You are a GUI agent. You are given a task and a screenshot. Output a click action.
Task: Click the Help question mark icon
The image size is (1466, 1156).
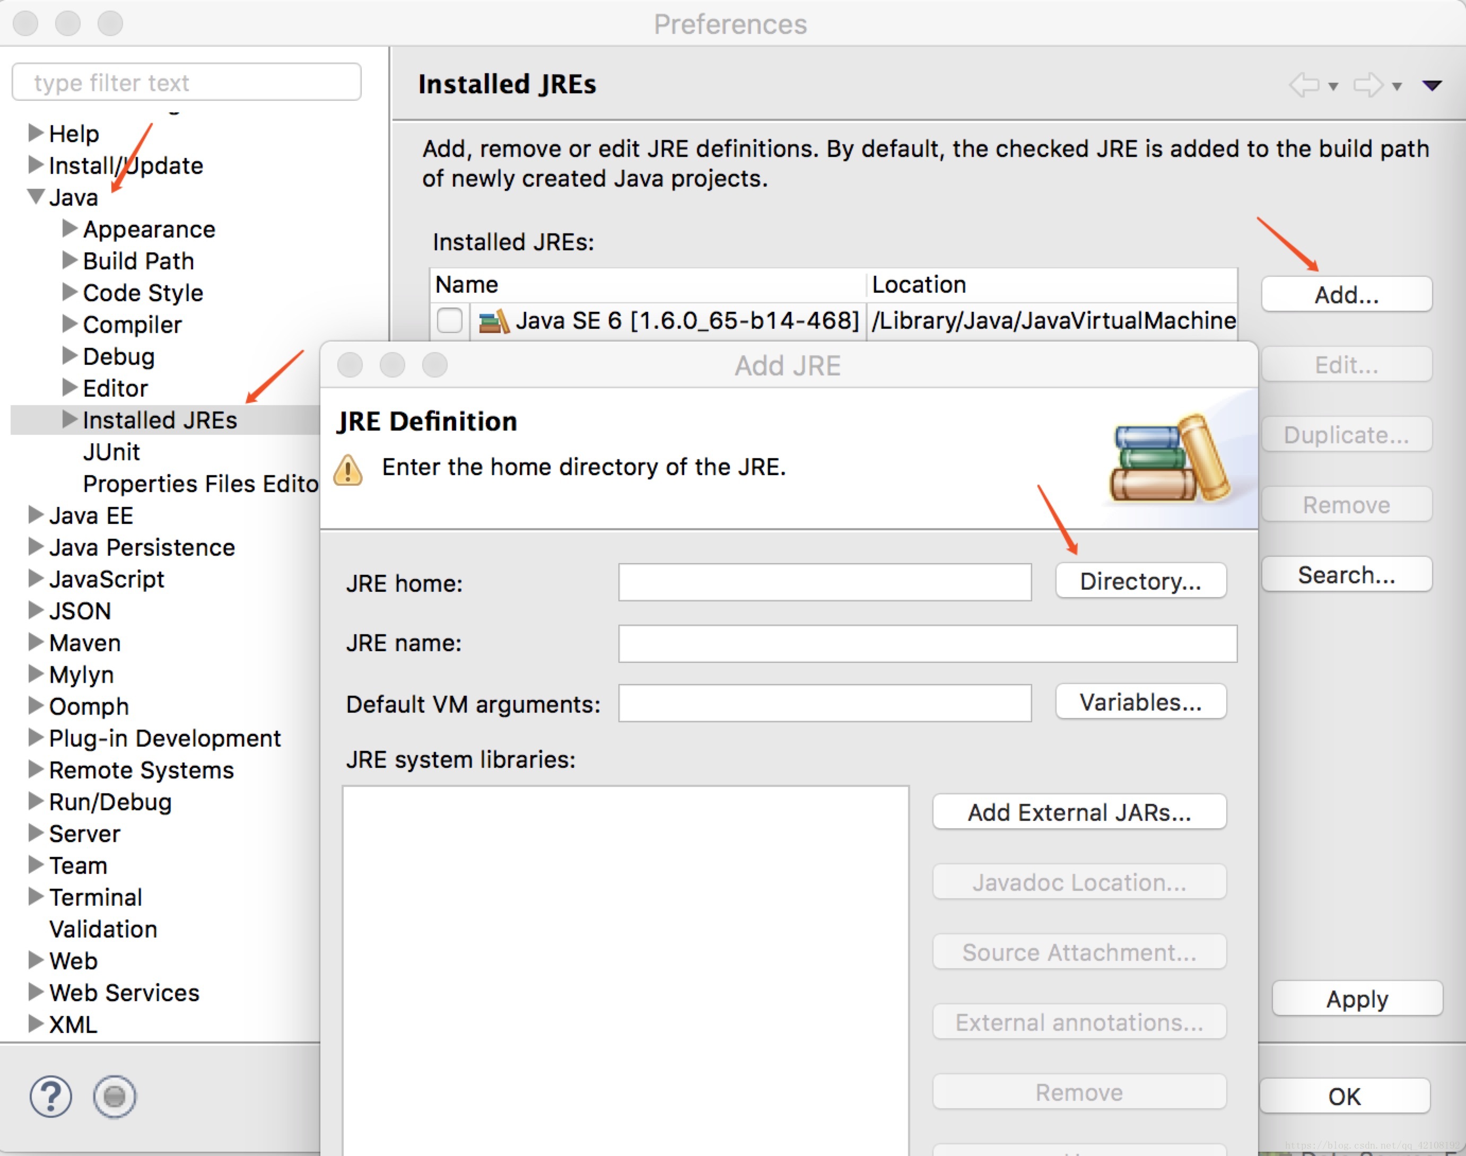tap(50, 1096)
